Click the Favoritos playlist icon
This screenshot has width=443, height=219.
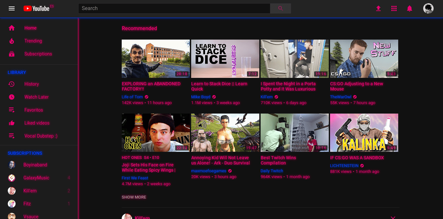tap(12, 110)
